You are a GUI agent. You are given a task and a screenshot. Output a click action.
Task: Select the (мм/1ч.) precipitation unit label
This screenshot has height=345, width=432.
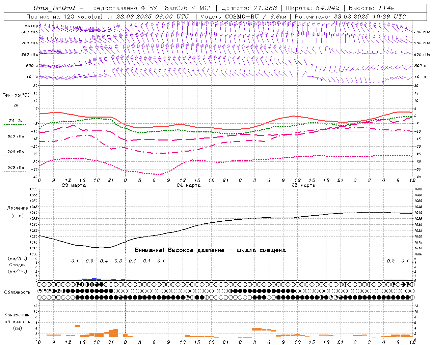(x=18, y=271)
